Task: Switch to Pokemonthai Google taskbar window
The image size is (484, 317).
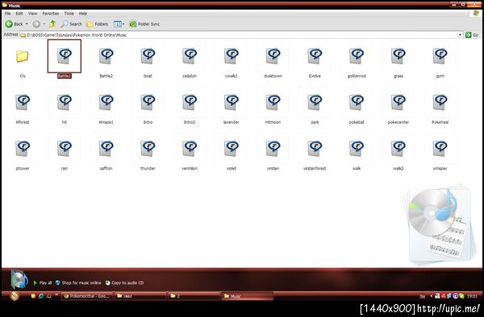Action: point(87,296)
